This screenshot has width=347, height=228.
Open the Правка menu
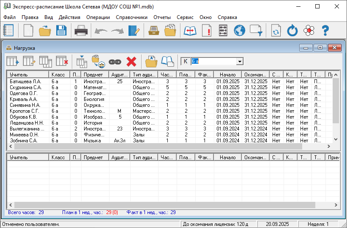coord(30,17)
